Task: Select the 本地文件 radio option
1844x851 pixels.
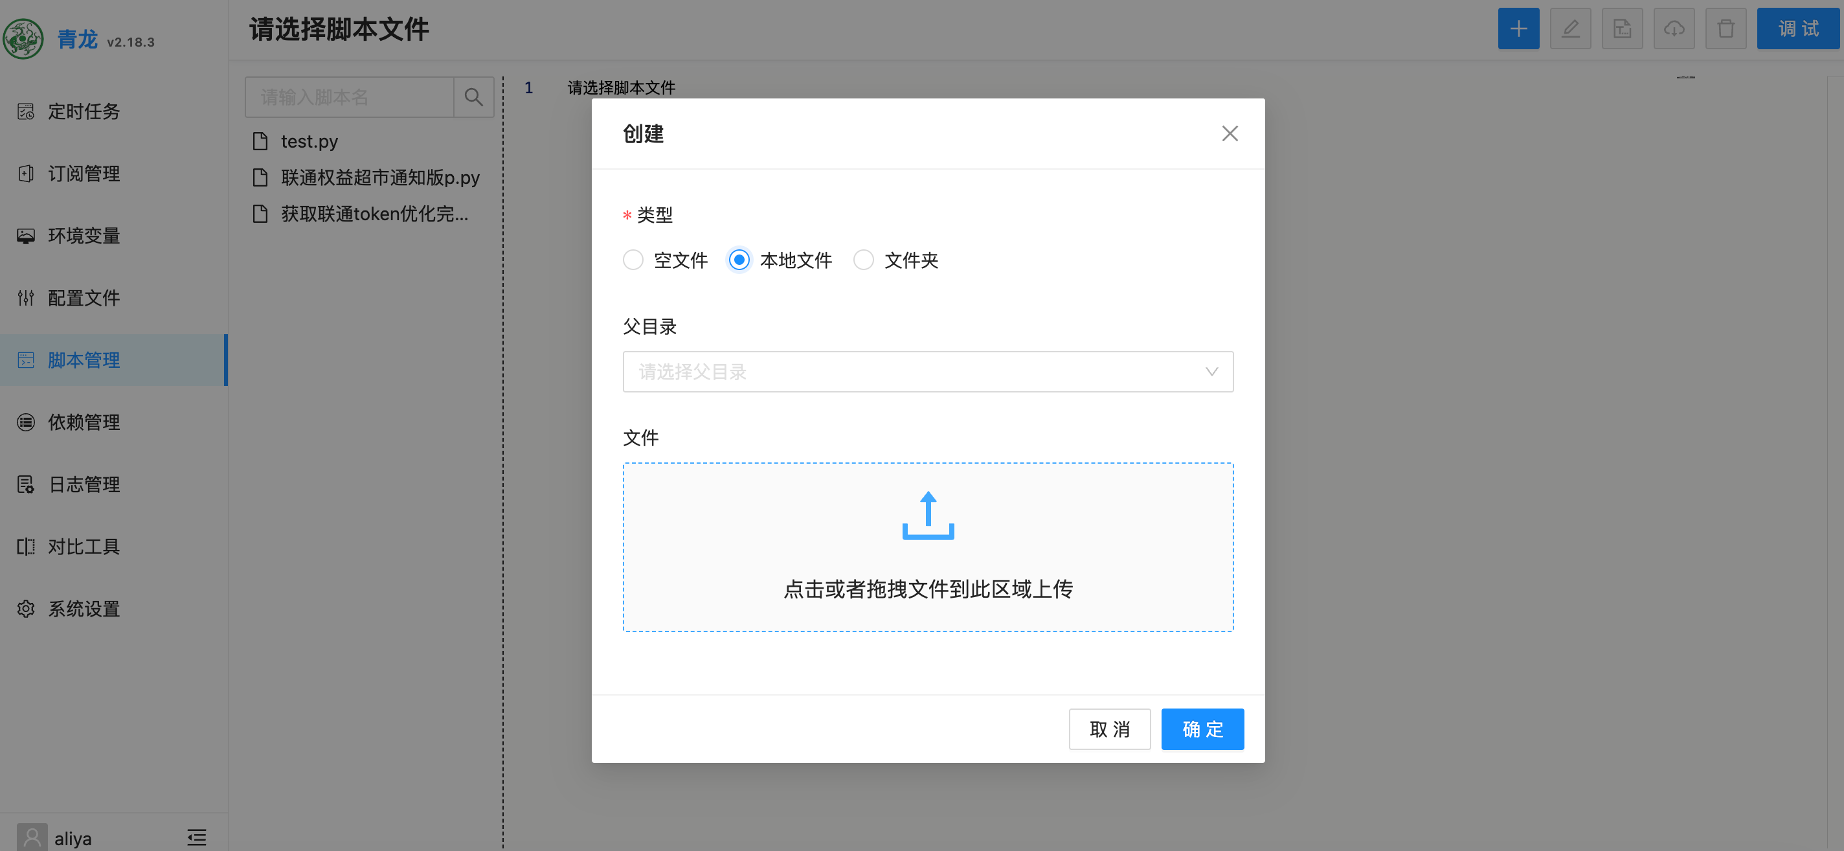Action: tap(739, 260)
